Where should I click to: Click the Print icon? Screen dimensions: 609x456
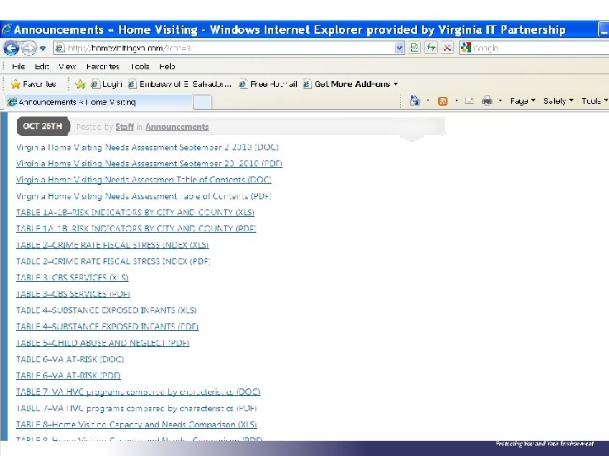(487, 101)
